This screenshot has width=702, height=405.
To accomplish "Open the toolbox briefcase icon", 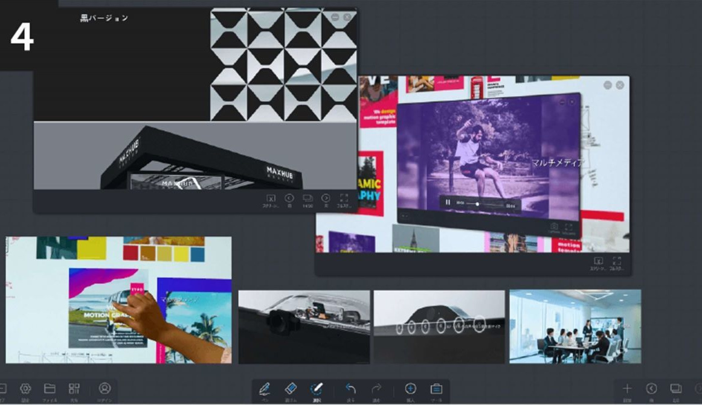I will pyautogui.click(x=436, y=389).
